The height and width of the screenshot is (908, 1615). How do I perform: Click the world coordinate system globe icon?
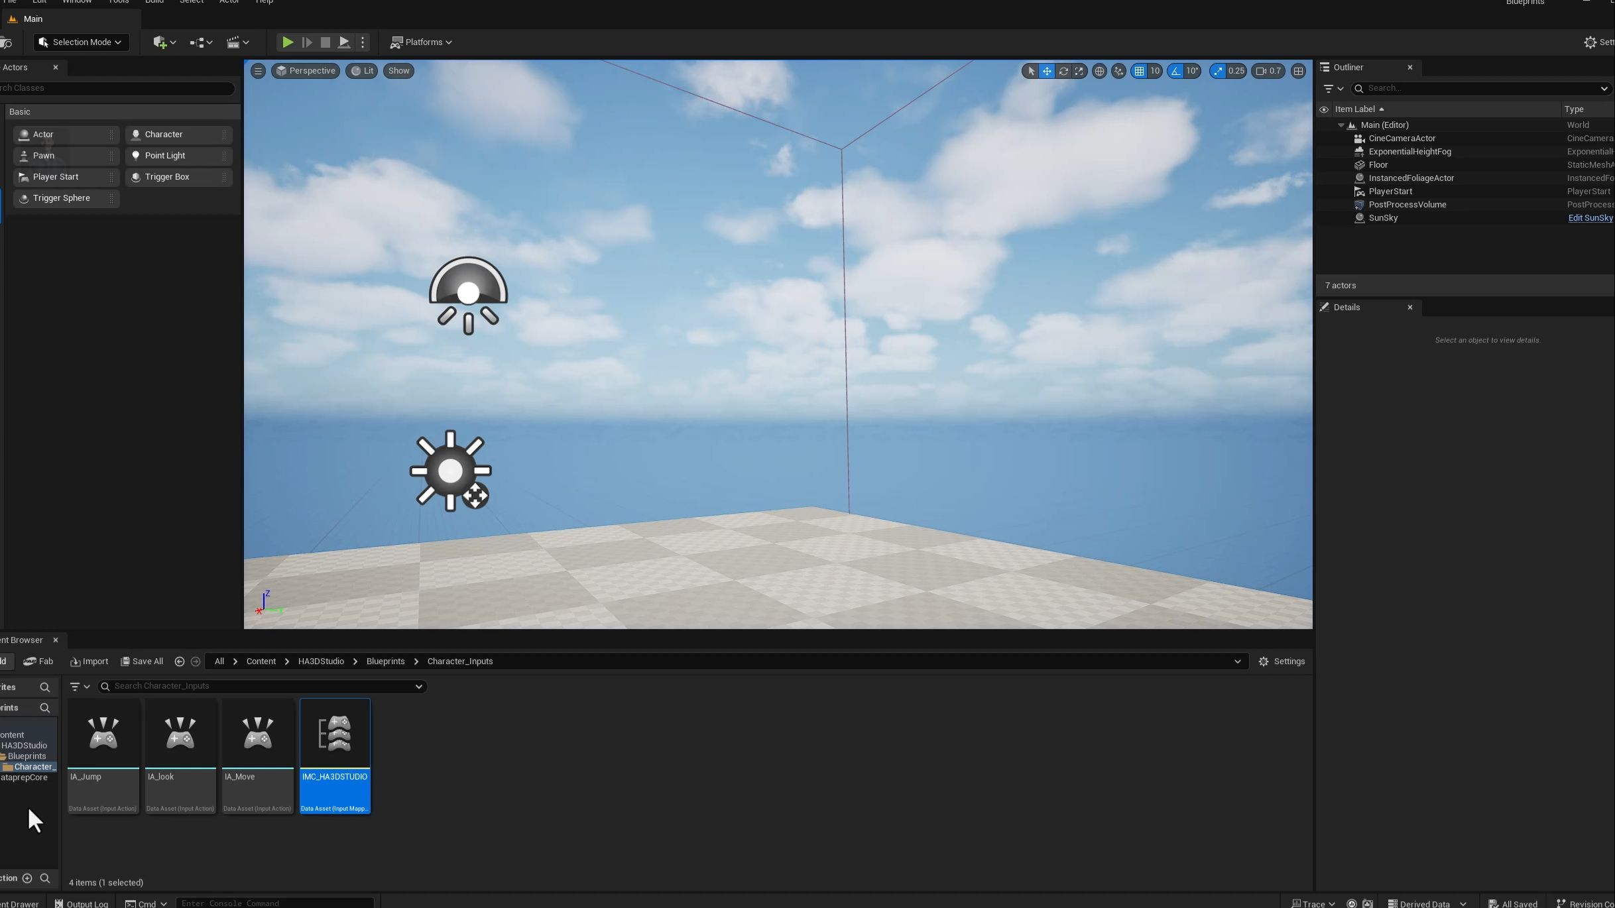[x=1099, y=71]
